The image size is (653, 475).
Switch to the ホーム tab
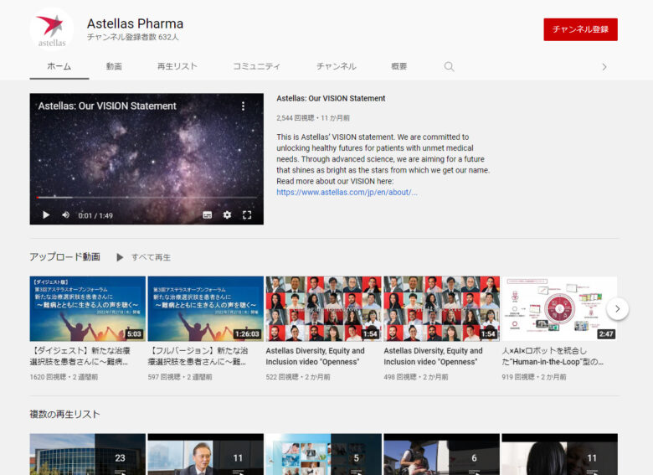(x=59, y=66)
